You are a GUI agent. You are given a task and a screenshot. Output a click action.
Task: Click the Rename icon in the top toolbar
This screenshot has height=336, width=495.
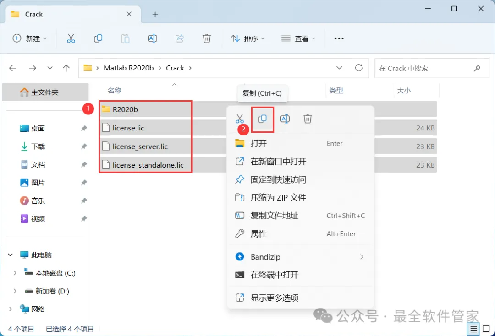[152, 38]
